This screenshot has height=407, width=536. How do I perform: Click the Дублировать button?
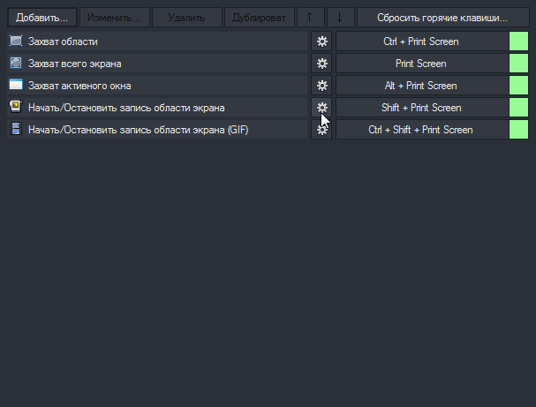click(x=259, y=18)
